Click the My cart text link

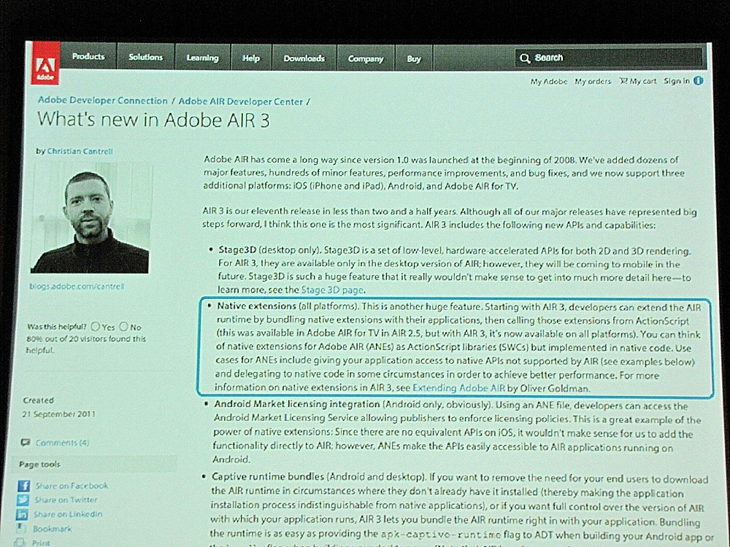pos(643,81)
